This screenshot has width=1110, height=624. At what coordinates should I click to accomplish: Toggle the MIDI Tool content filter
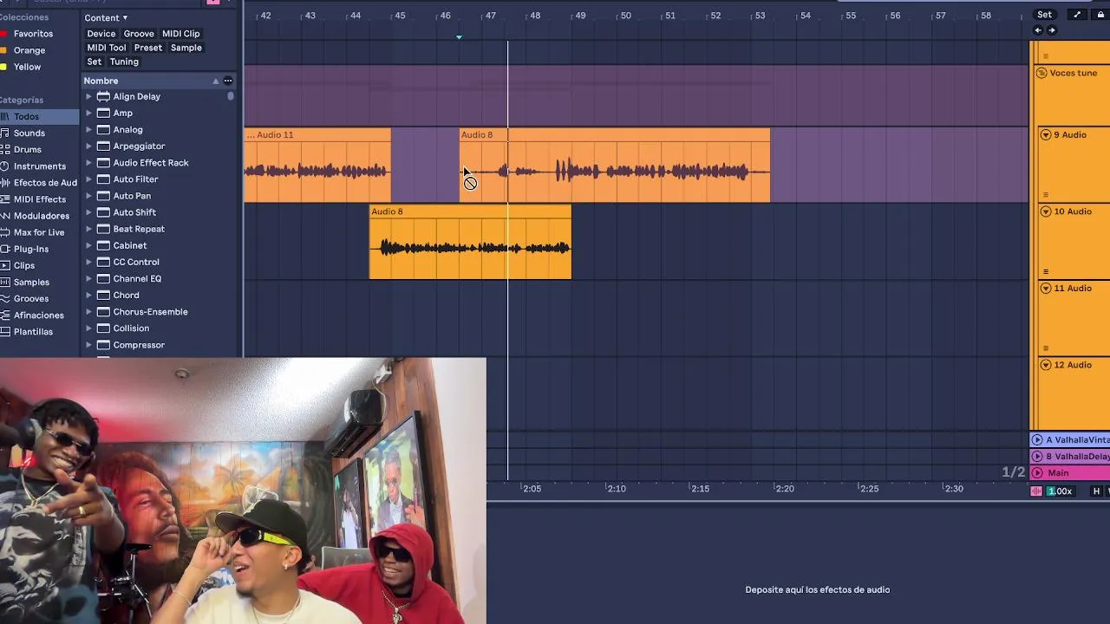tap(107, 48)
